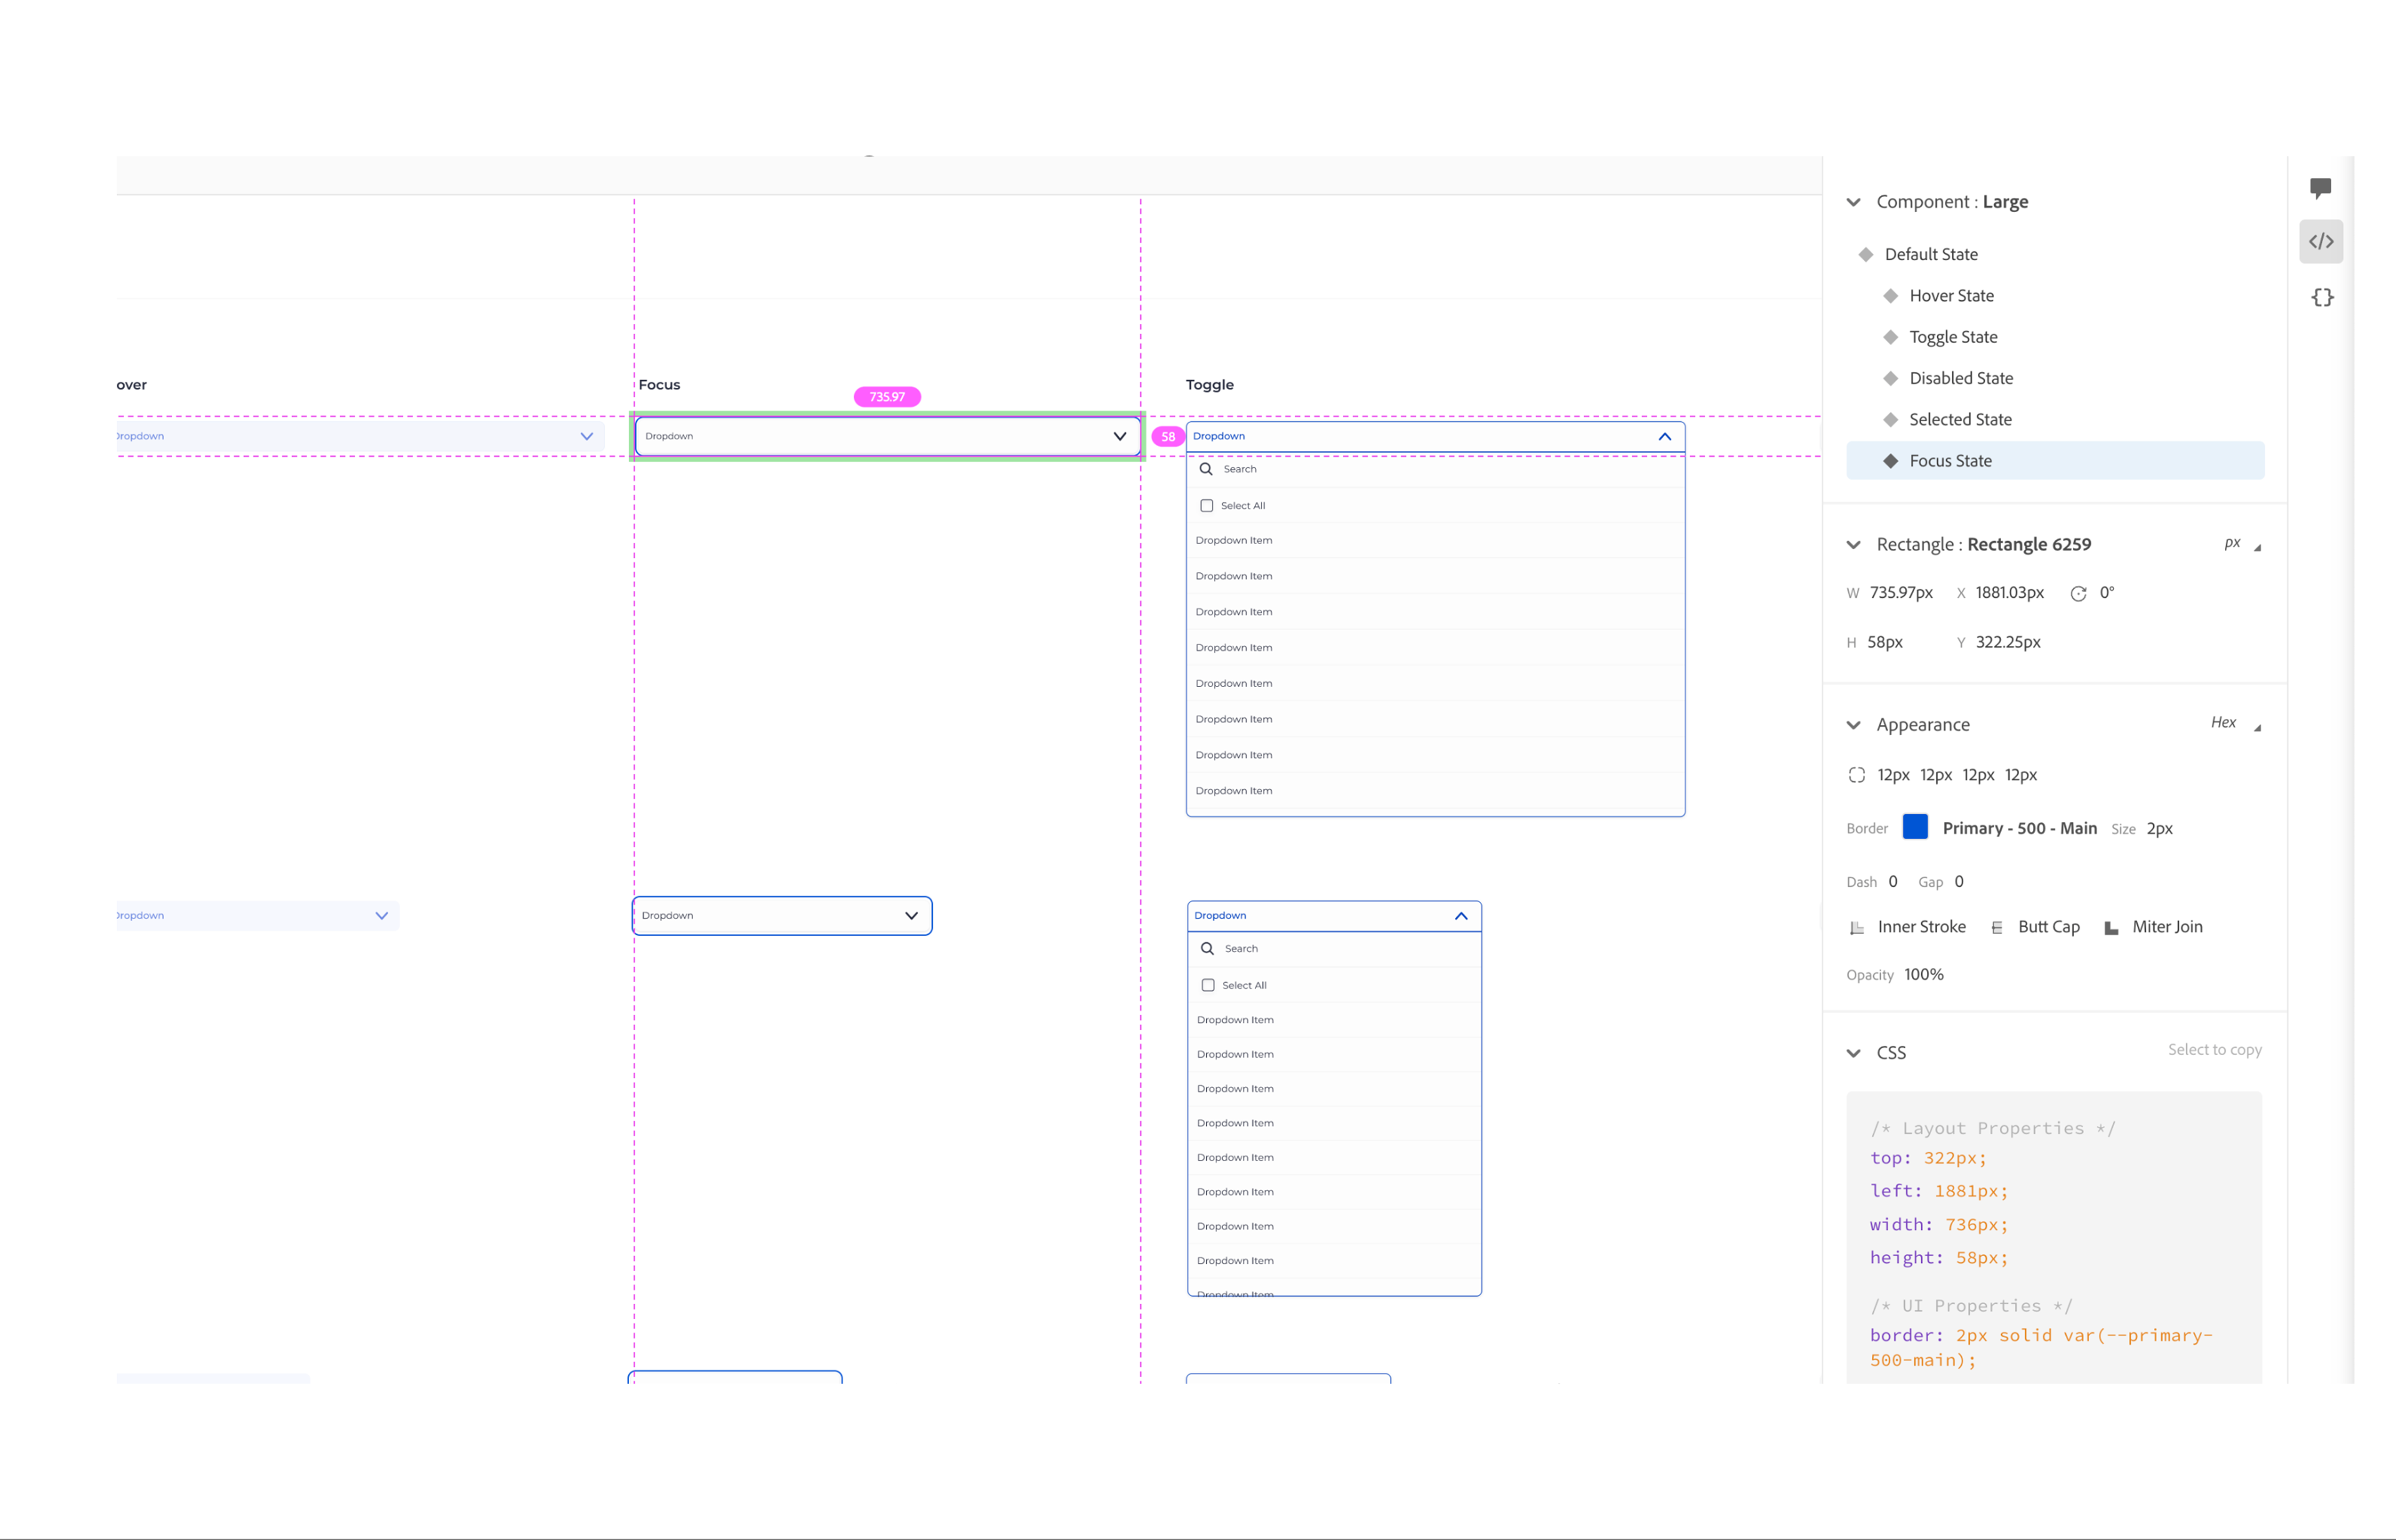
Task: Click the 735.97 measurement badge
Action: (887, 398)
